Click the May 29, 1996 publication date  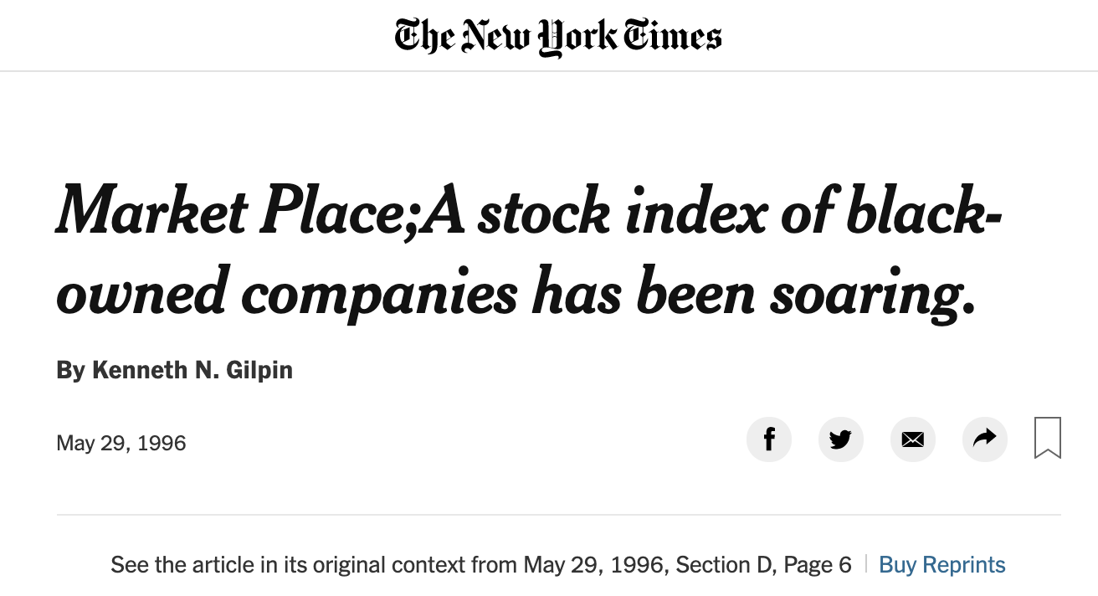[121, 443]
